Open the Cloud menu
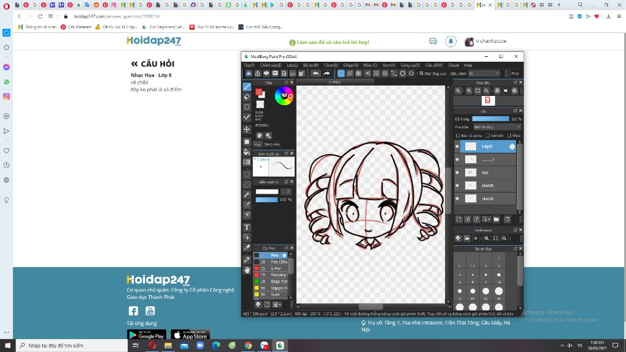 tap(454, 65)
